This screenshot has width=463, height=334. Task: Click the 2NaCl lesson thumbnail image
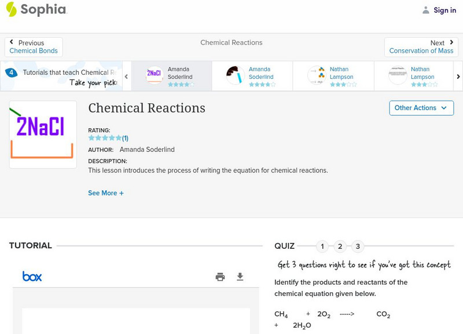[x=43, y=134]
